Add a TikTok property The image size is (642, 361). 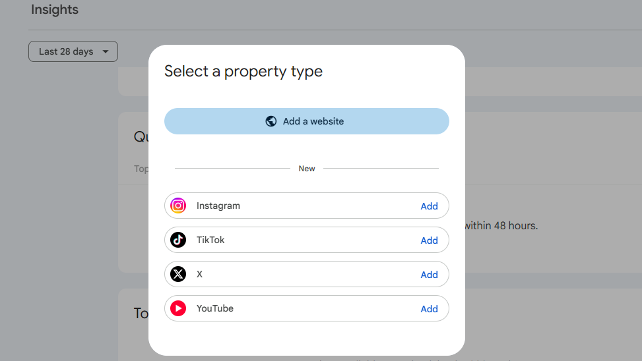(429, 240)
